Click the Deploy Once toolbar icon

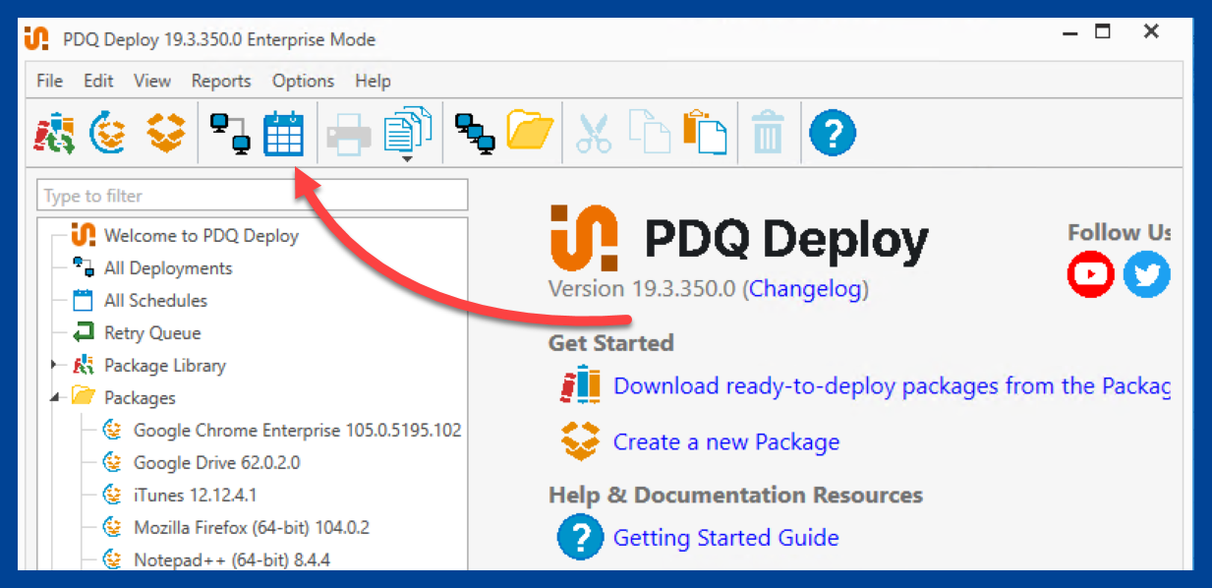231,134
